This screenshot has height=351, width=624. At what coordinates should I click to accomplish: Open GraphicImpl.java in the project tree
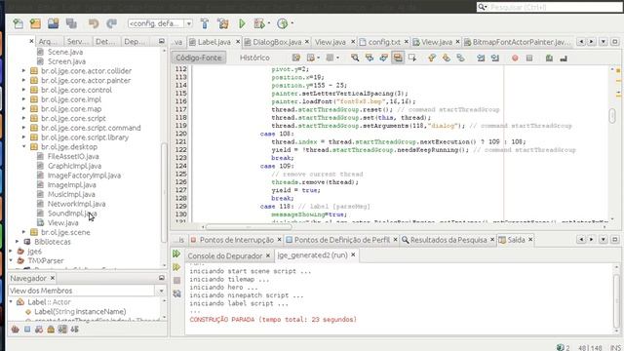point(74,166)
